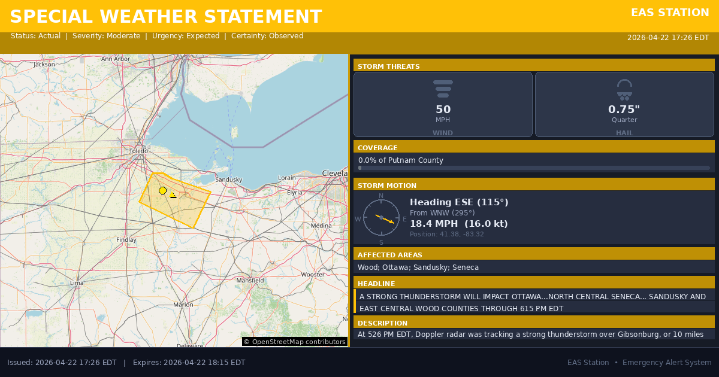Select the 0.75" Quarter hail card

click(x=624, y=105)
